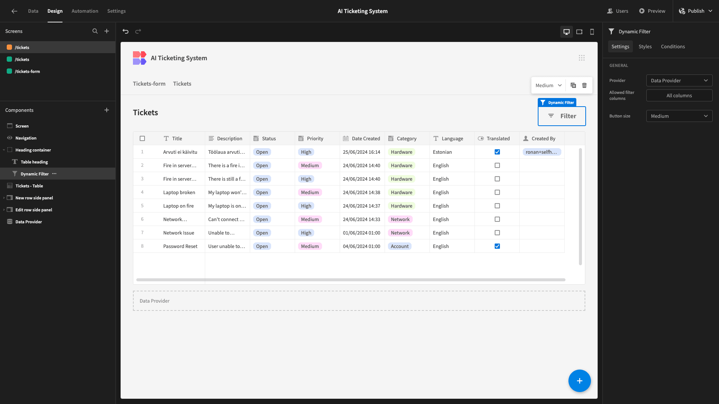Click the All columns button
The width and height of the screenshot is (719, 404).
(679, 95)
